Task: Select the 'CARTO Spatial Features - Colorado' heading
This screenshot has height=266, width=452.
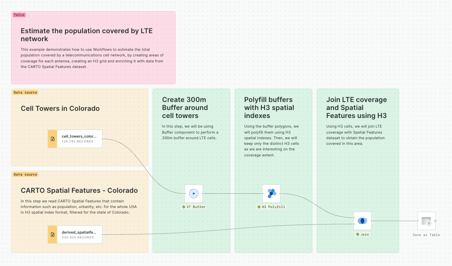Action: coord(79,190)
